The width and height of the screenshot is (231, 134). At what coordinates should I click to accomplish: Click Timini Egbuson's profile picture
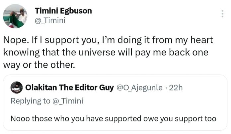coord(15,16)
